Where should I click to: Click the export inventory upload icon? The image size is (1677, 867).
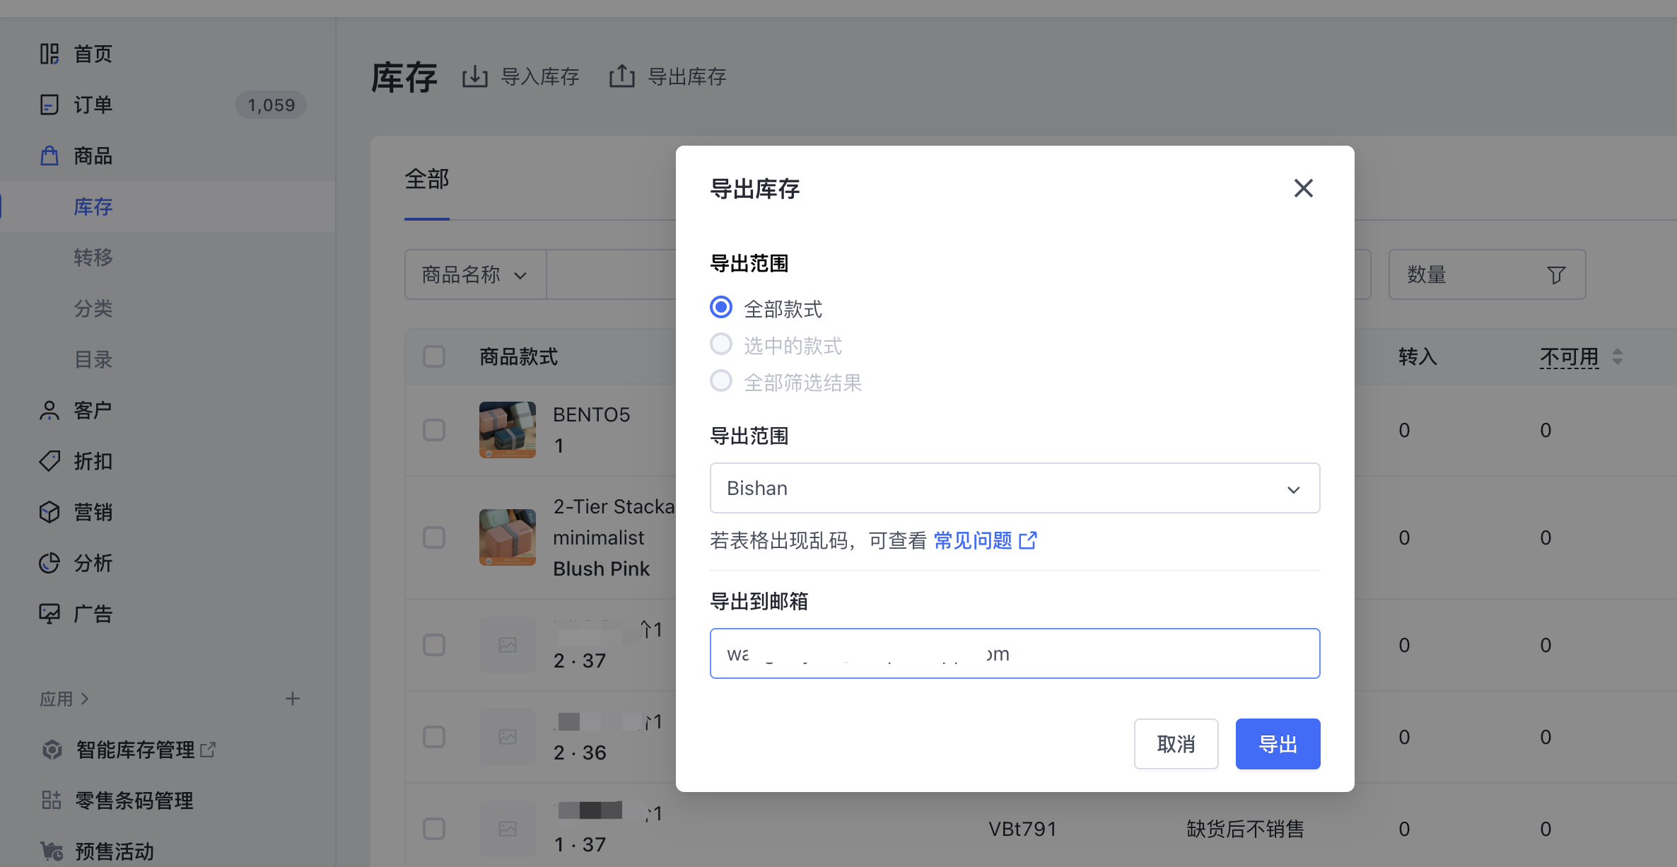(x=622, y=76)
